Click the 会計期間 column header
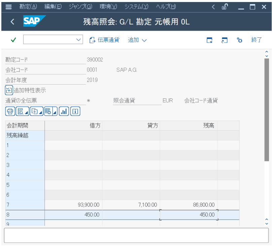Image resolution: width=272 pixels, height=247 pixels. pyautogui.click(x=25, y=126)
